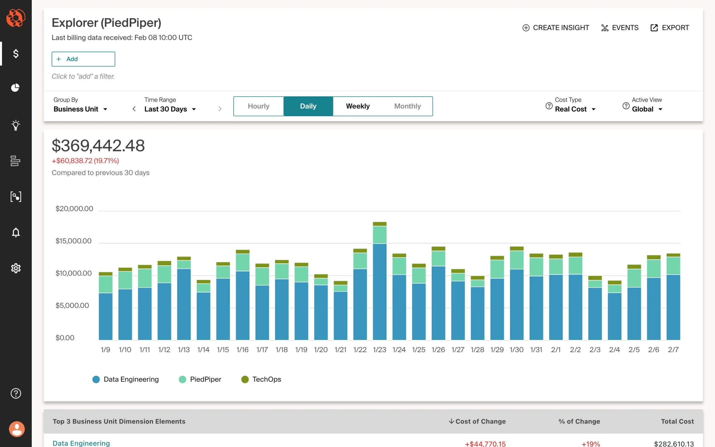This screenshot has width=715, height=447.
Task: Click the pie chart sidebar icon
Action: click(16, 88)
